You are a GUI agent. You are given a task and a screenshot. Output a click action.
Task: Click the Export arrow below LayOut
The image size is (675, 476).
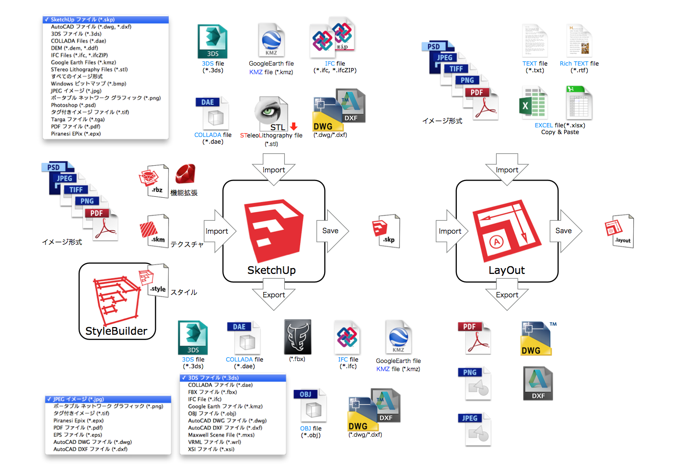(507, 296)
